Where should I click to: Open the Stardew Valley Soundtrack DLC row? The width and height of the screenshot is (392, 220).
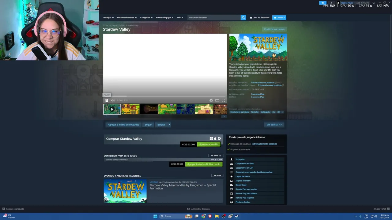pos(163,159)
